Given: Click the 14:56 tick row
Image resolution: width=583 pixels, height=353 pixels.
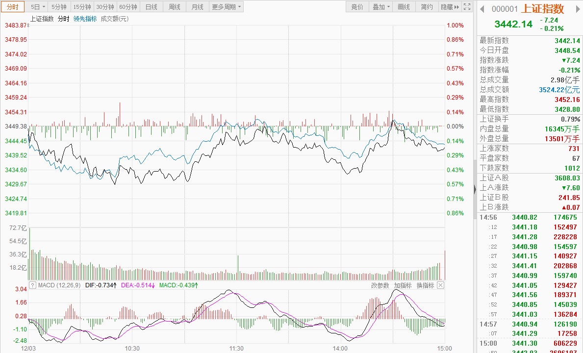Looking at the screenshot, I should pyautogui.click(x=530, y=217).
